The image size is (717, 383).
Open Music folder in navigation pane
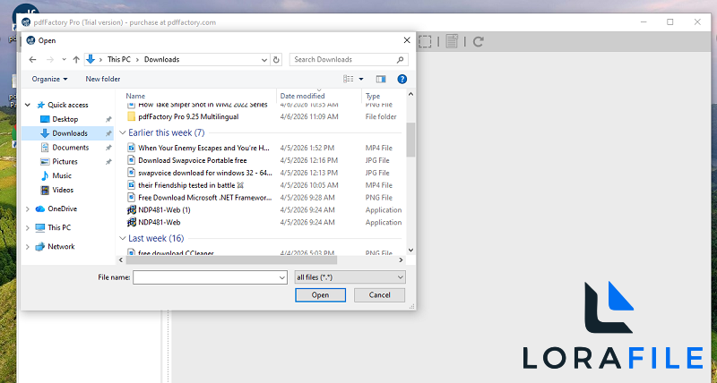click(x=62, y=175)
